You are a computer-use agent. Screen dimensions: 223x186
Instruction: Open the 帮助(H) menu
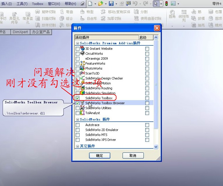[70, 4]
